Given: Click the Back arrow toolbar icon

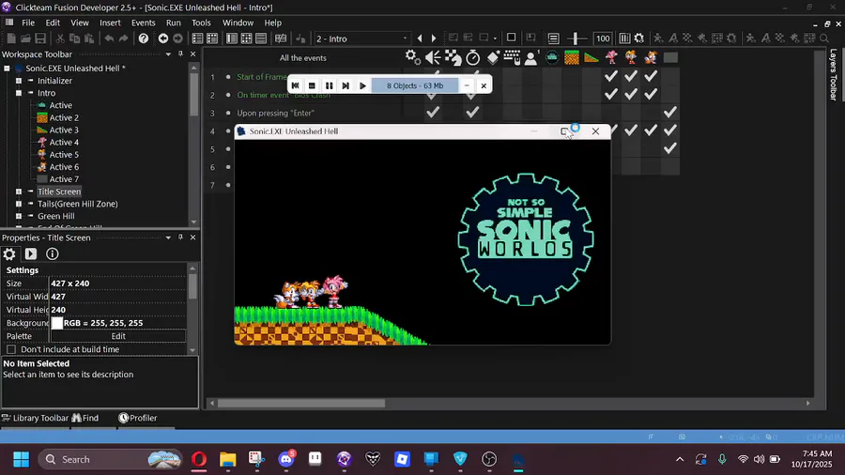Looking at the screenshot, I should (162, 38).
